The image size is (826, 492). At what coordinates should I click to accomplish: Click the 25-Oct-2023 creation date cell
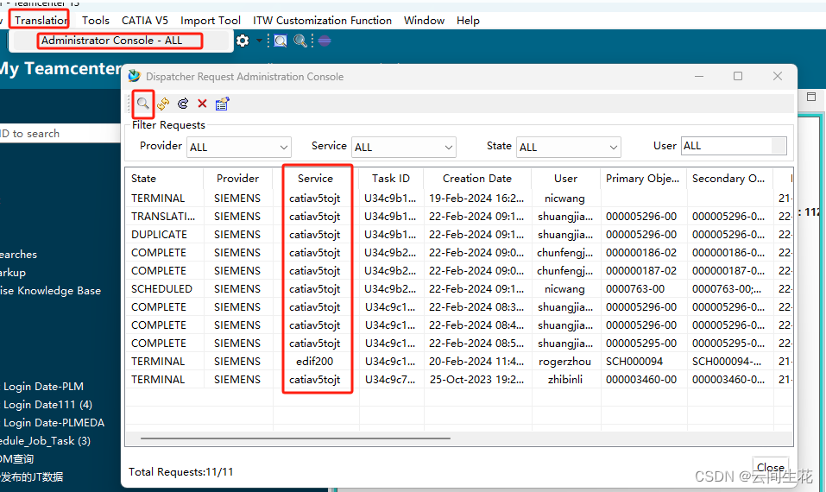pos(476,379)
